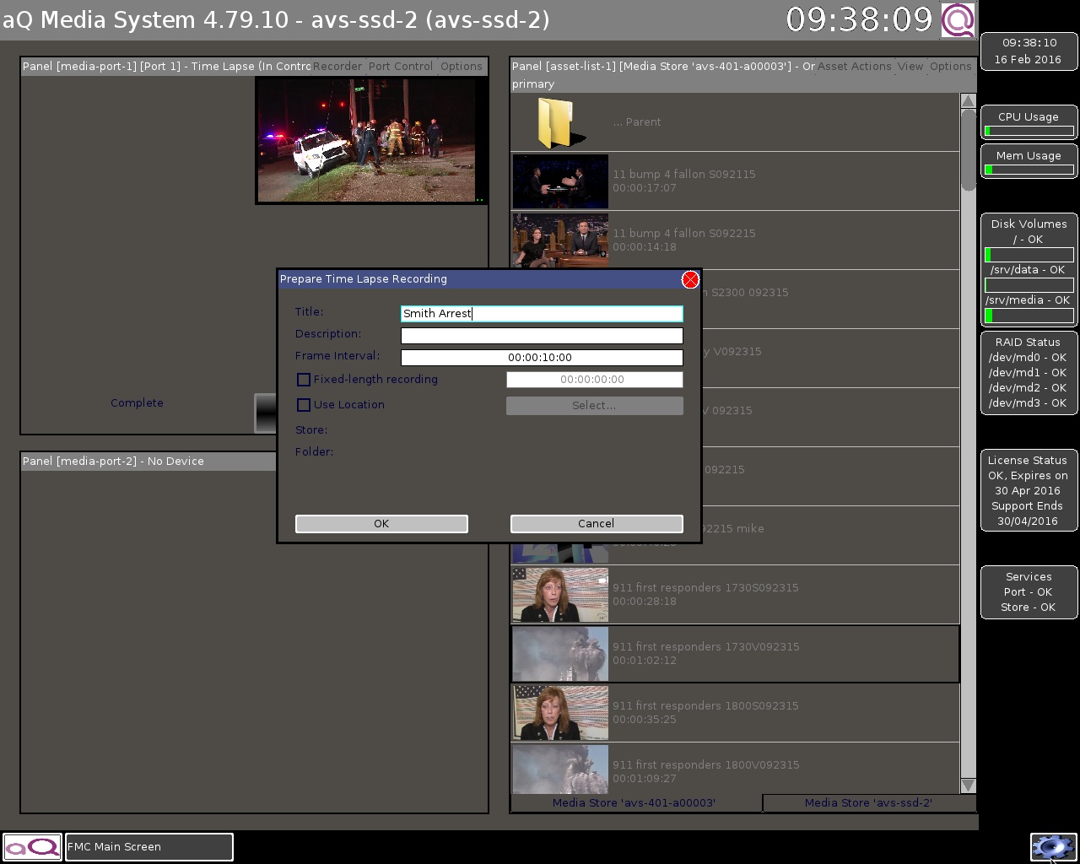The image size is (1080, 864).
Task: Select thumbnail of 911 first responders 1800S092315
Action: pyautogui.click(x=560, y=713)
